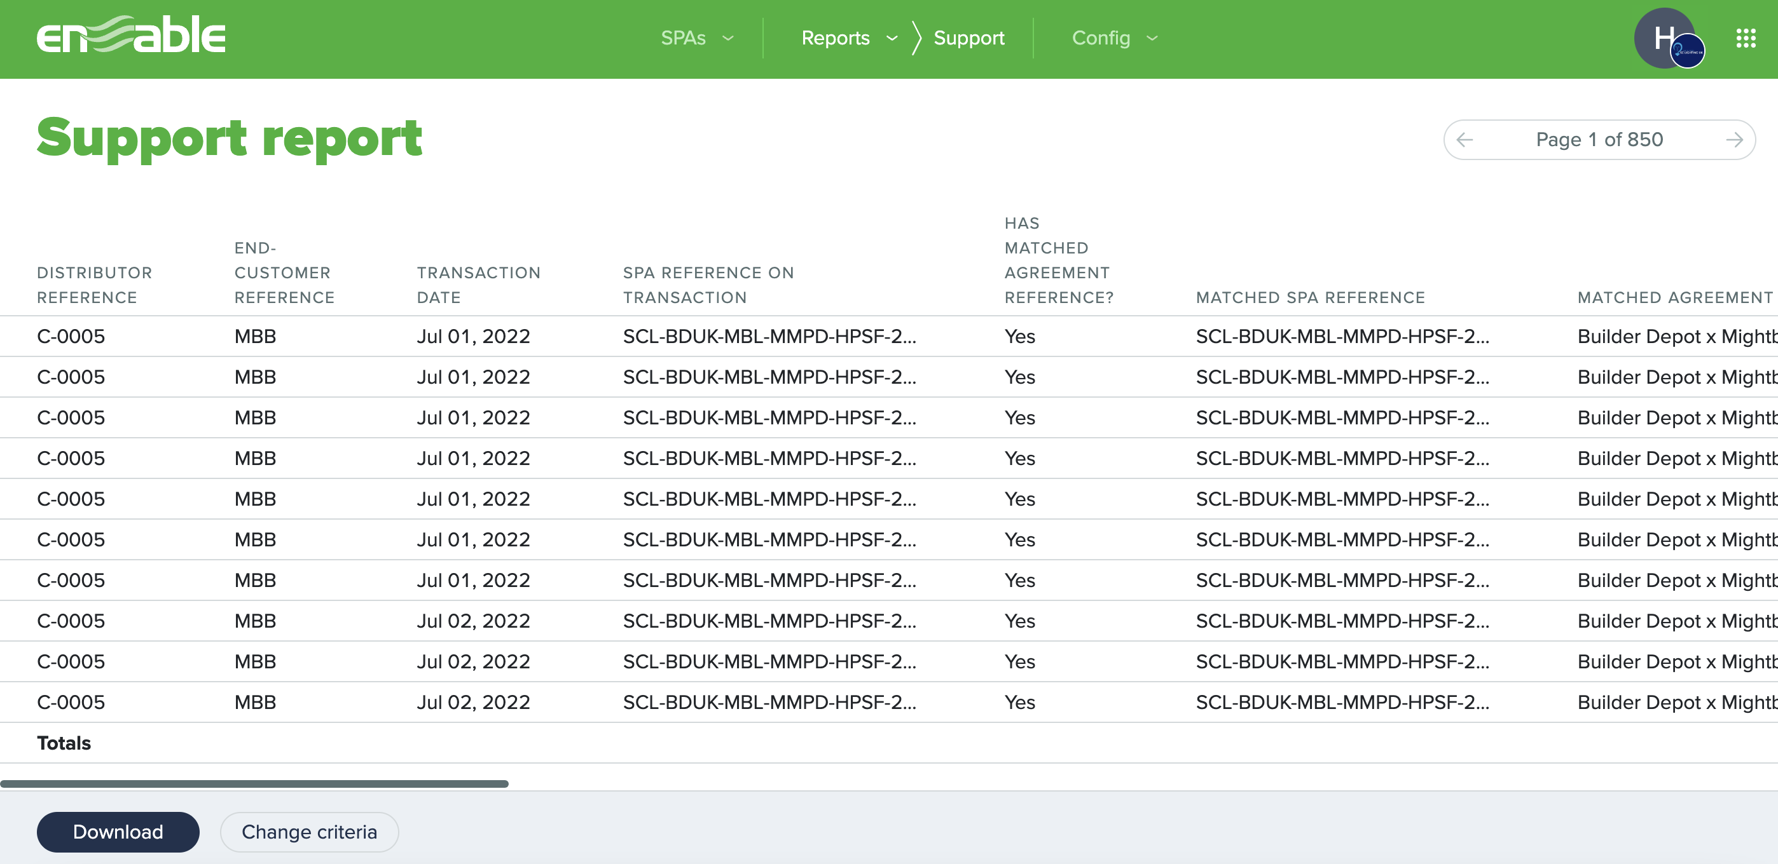This screenshot has height=864, width=1778.
Task: Open the apps grid icon
Action: coord(1746,38)
